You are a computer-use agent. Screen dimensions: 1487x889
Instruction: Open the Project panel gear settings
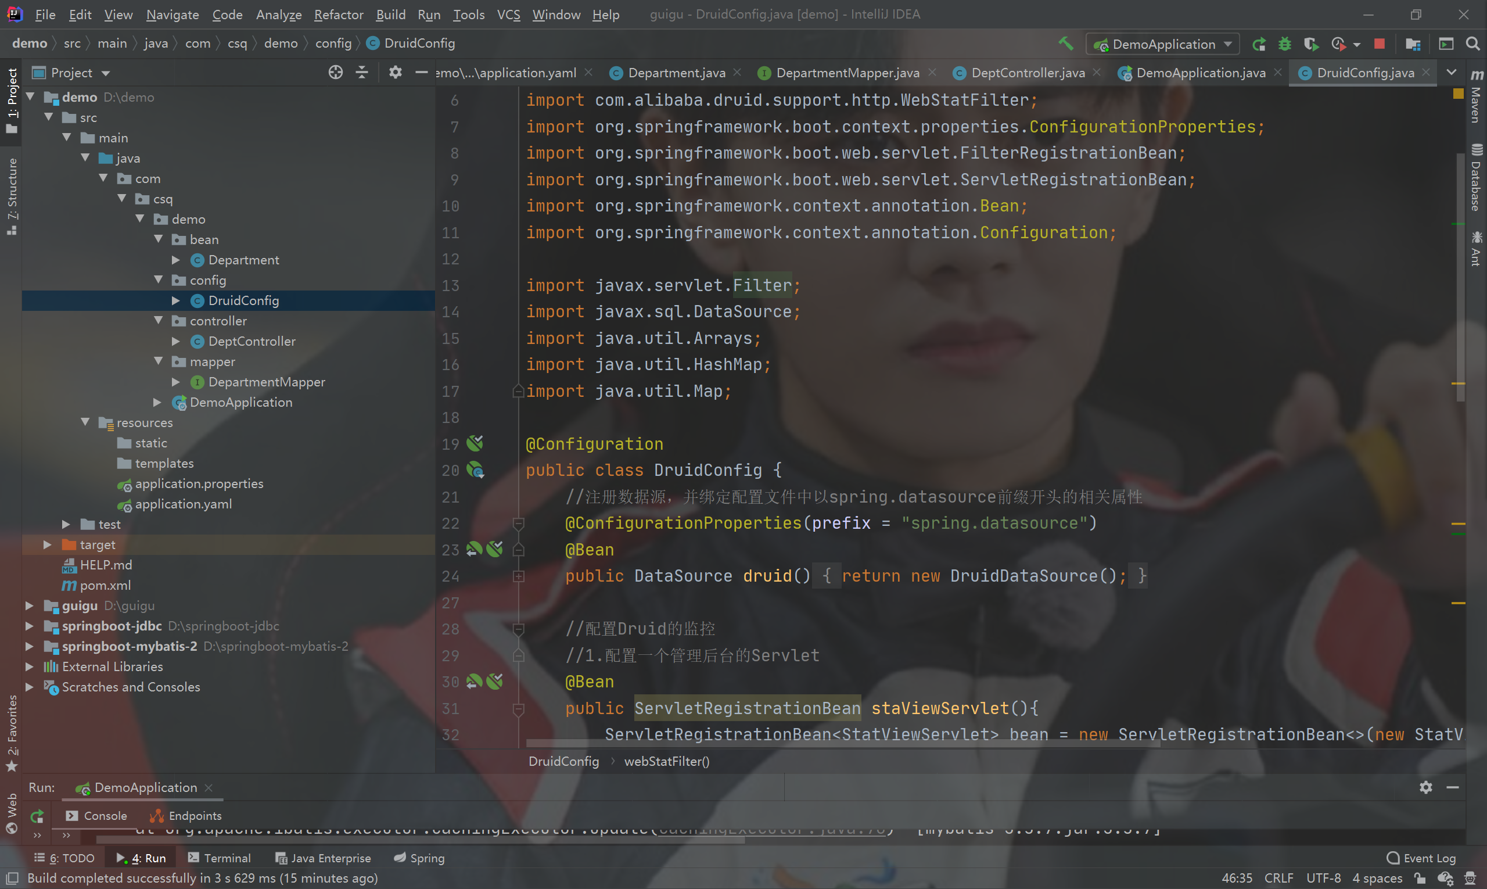pos(395,73)
